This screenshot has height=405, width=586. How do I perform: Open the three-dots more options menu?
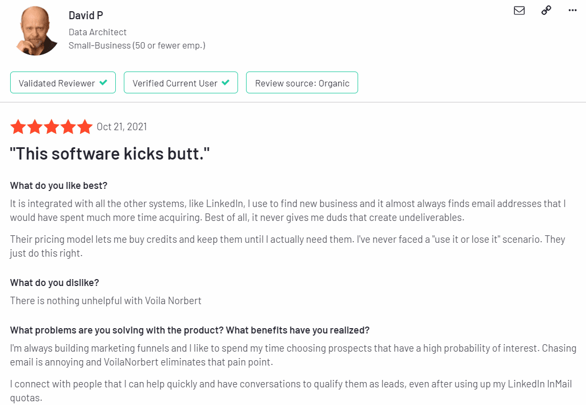coord(573,11)
